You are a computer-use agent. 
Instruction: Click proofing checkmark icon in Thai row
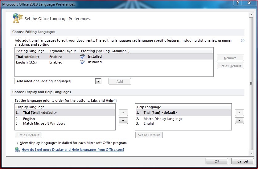[83, 56]
